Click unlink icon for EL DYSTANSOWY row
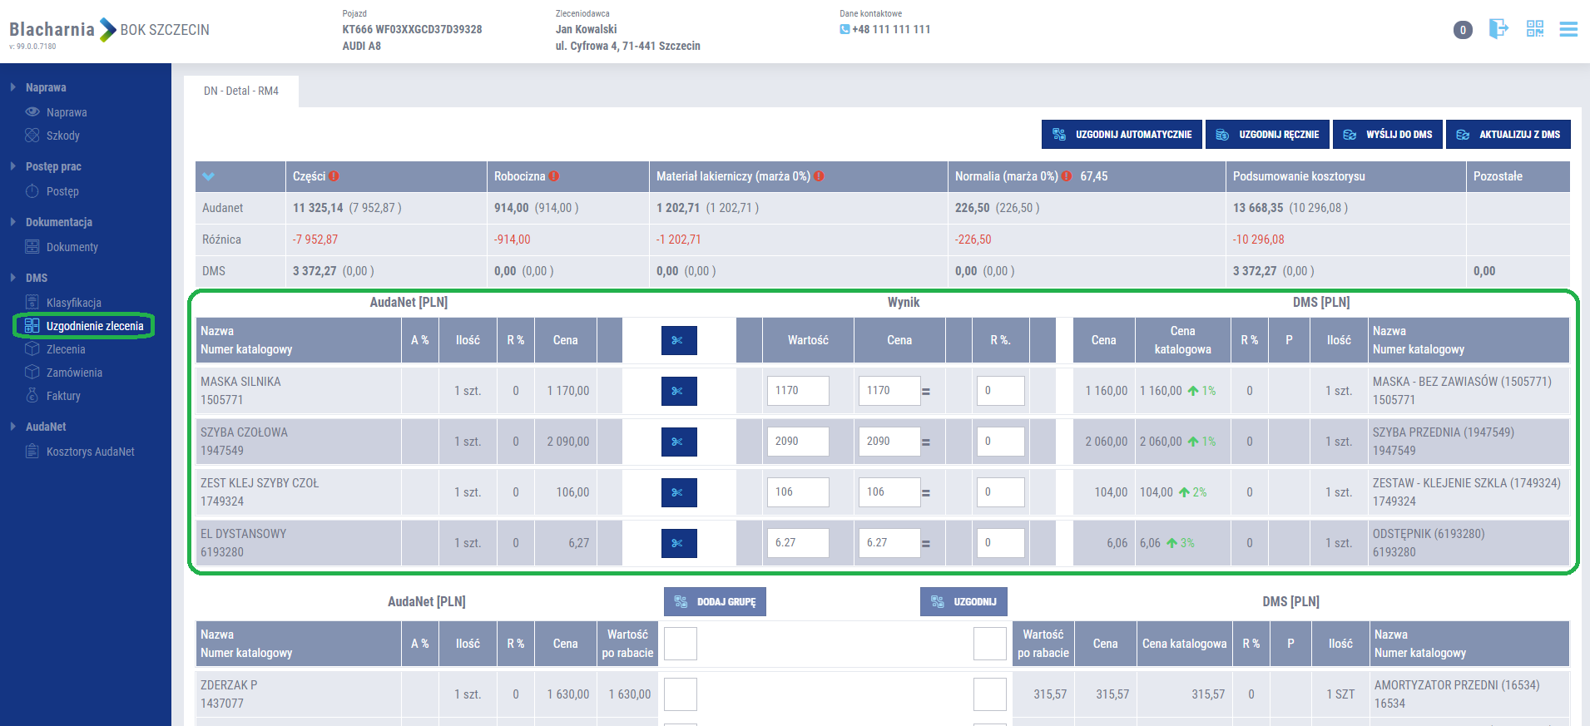This screenshot has width=1590, height=726. (679, 543)
